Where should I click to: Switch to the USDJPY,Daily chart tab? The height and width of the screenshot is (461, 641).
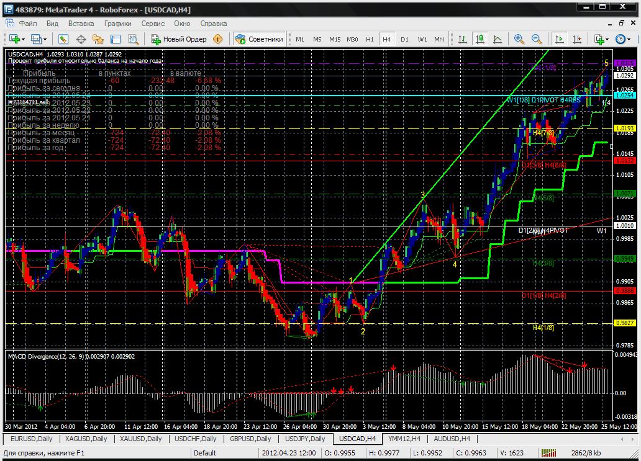tap(305, 439)
